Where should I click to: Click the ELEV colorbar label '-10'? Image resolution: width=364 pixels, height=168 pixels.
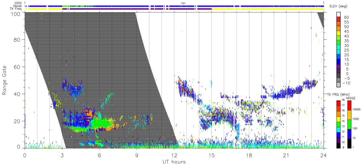click(x=346, y=83)
